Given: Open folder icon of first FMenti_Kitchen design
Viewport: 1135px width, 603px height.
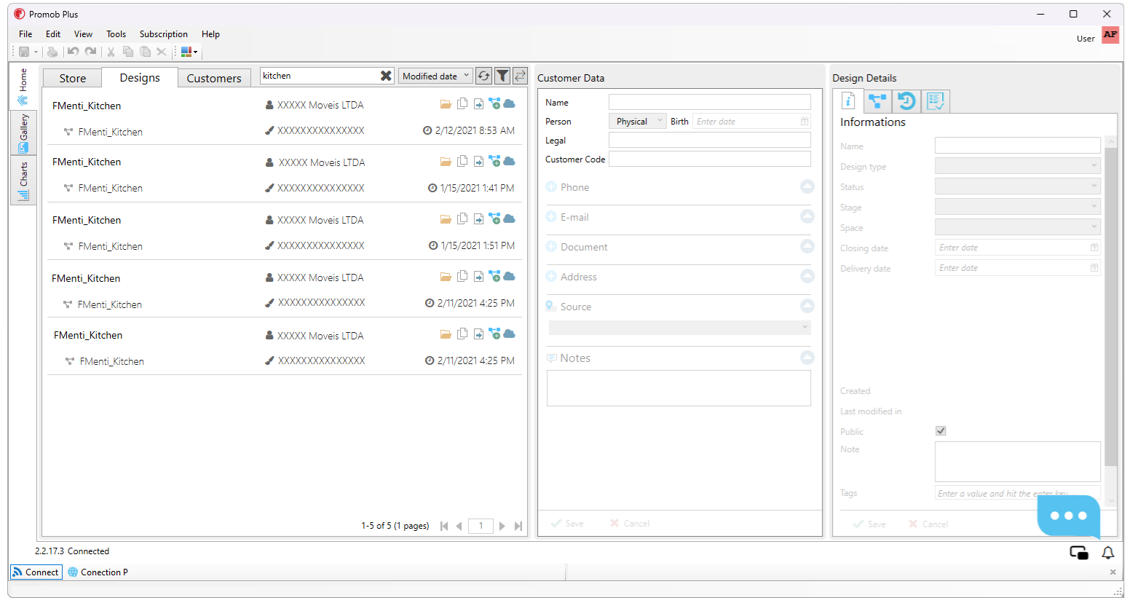Looking at the screenshot, I should click(446, 104).
